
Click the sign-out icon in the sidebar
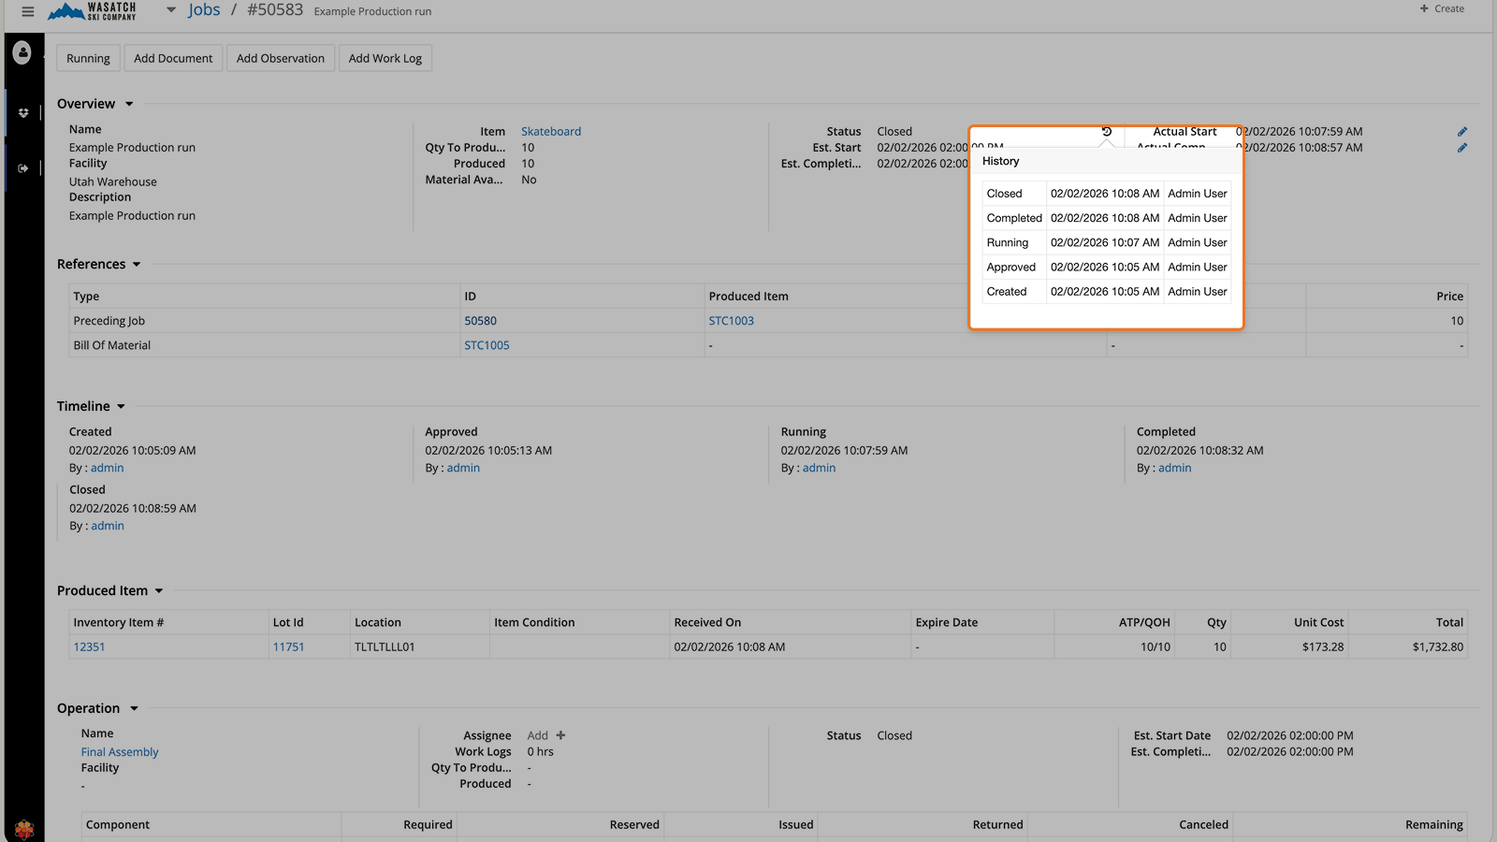pos(22,167)
